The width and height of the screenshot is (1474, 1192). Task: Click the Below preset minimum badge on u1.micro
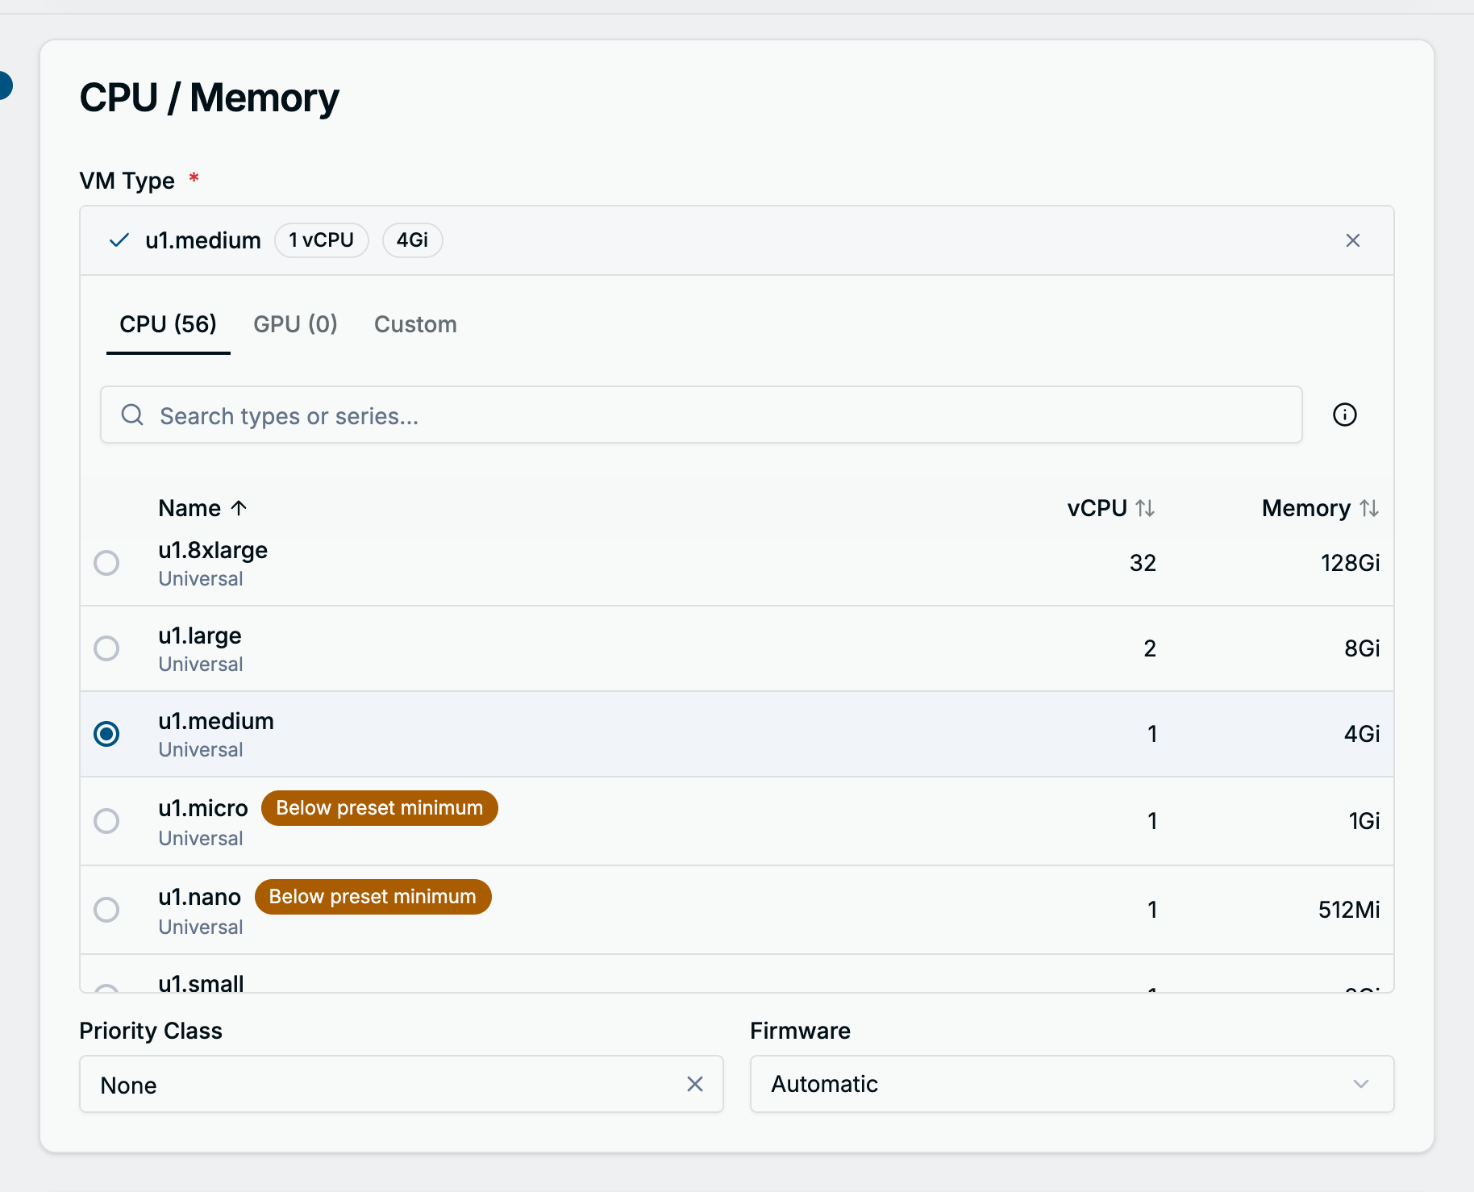pyautogui.click(x=379, y=808)
